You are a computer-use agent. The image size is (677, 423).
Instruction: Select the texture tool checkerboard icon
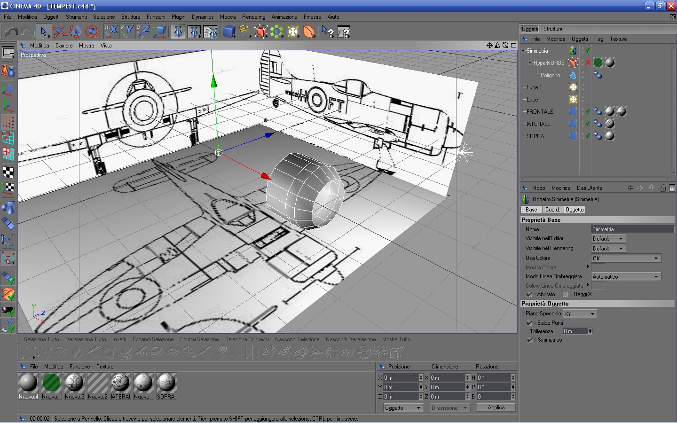click(8, 172)
